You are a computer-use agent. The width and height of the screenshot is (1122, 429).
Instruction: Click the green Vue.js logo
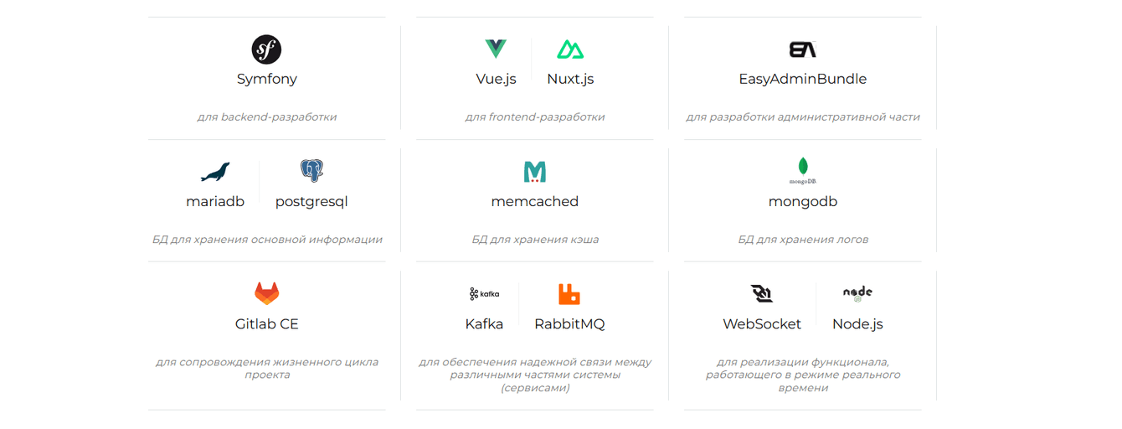click(x=496, y=49)
